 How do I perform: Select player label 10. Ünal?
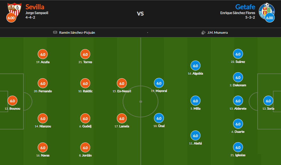[x=159, y=126]
